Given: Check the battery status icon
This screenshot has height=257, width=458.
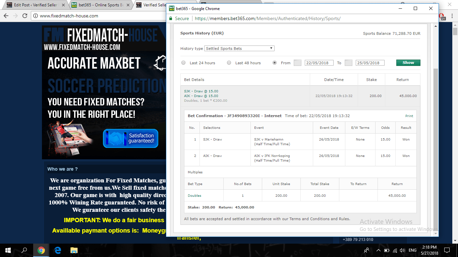Looking at the screenshot, I should point(387,250).
